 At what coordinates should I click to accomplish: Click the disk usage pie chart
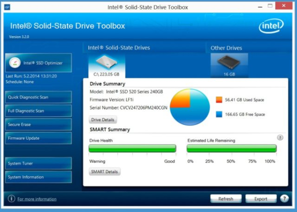tap(190, 107)
